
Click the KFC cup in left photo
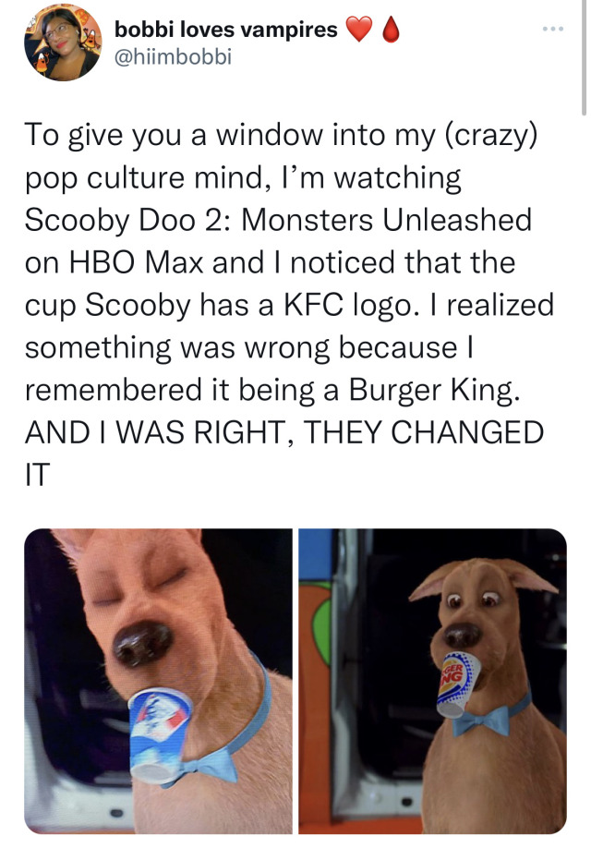tap(159, 733)
